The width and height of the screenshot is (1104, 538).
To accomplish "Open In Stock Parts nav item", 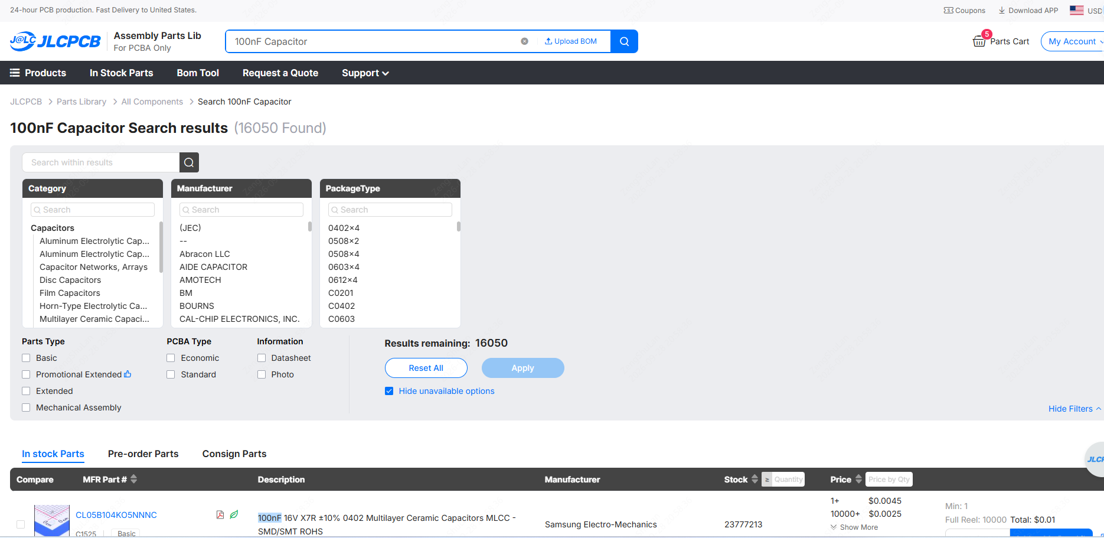I will click(x=122, y=73).
